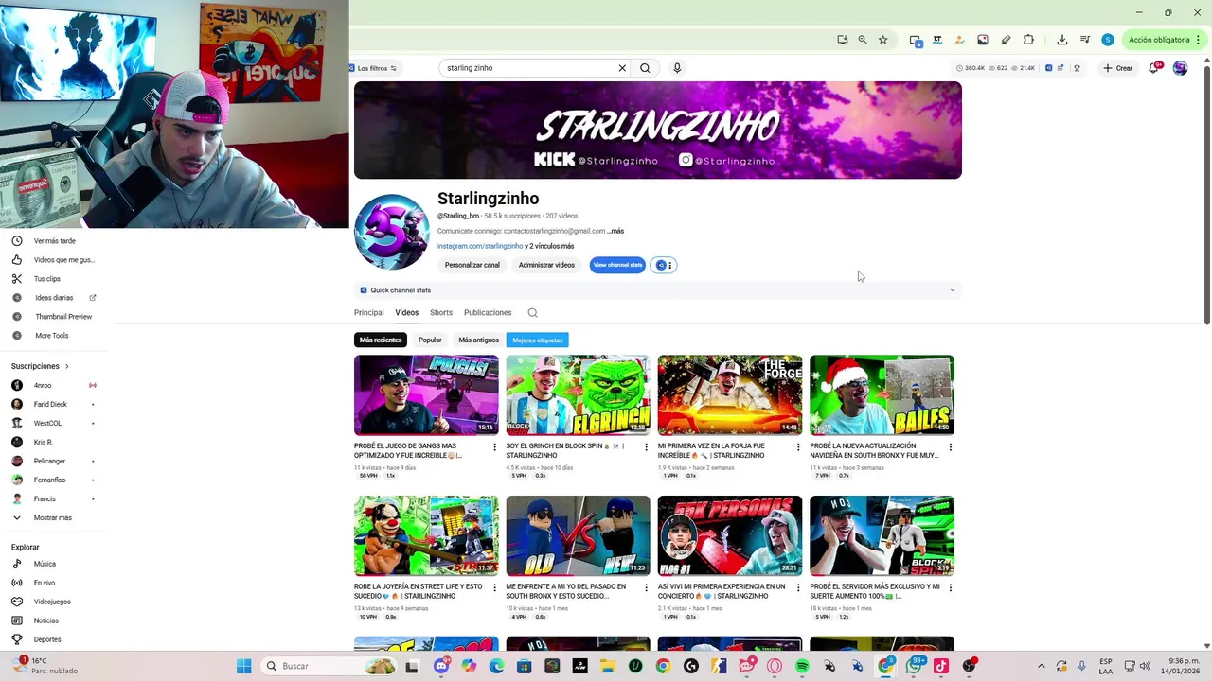Click the search magnifier button

tap(645, 68)
